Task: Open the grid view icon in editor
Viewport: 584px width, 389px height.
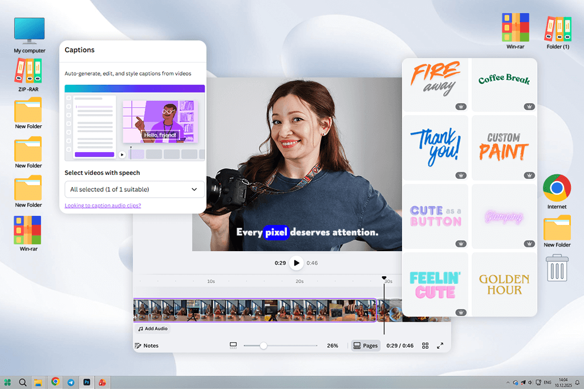Action: click(x=425, y=346)
